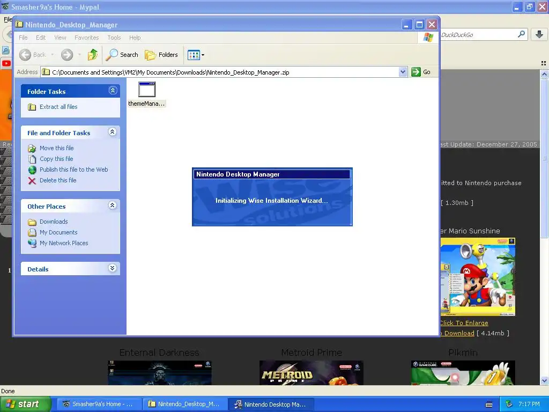Screen dimensions: 549x412
Task: Click Publish this file to the Web
Action: (x=74, y=170)
